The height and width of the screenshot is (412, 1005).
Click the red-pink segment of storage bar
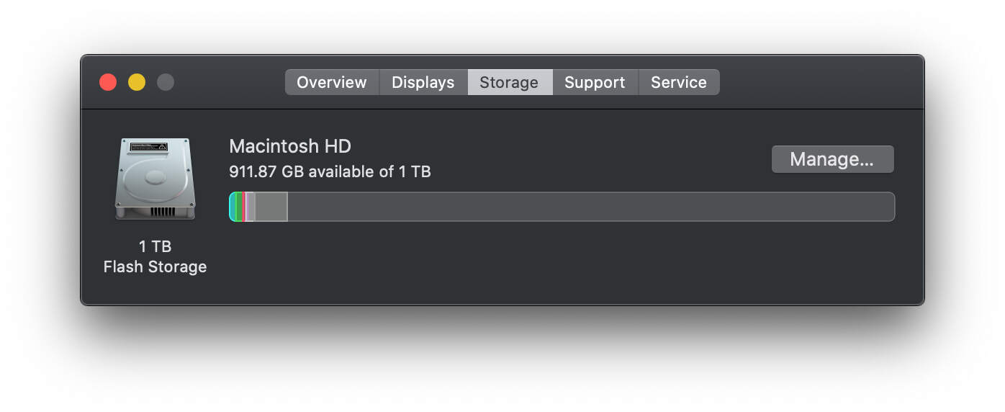[x=244, y=207]
